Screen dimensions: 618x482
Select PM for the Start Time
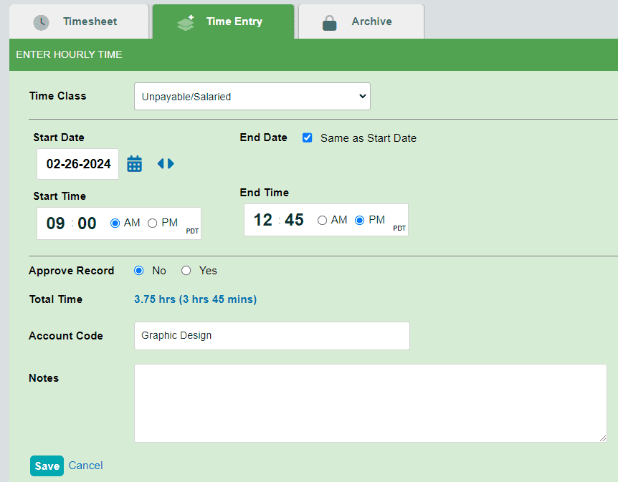click(x=151, y=222)
